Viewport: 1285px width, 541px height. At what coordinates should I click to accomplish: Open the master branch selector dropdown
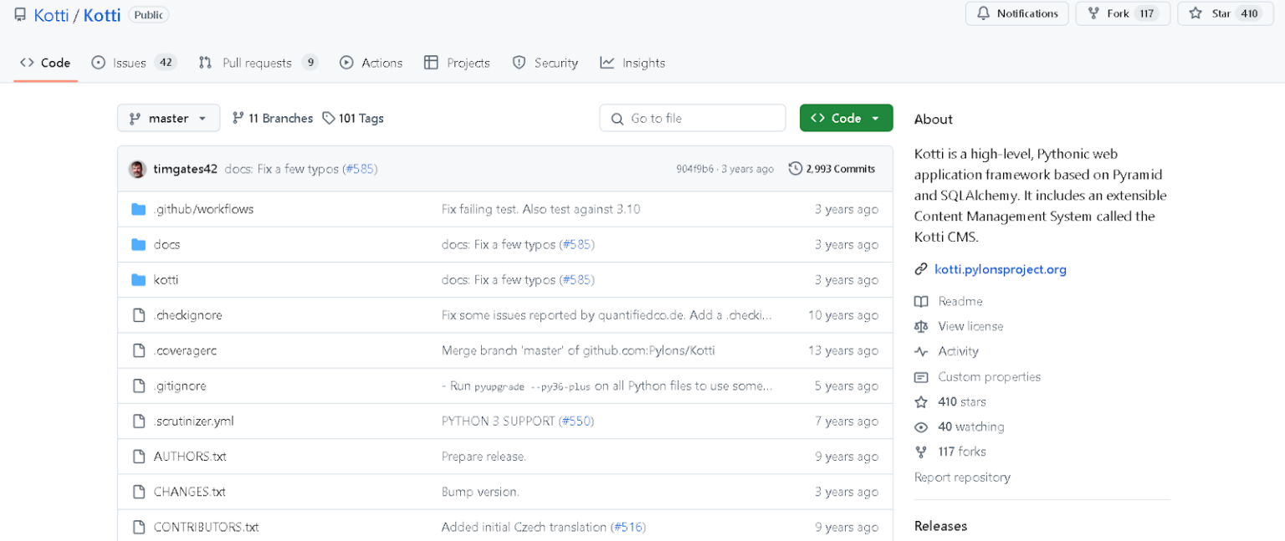[x=168, y=118]
